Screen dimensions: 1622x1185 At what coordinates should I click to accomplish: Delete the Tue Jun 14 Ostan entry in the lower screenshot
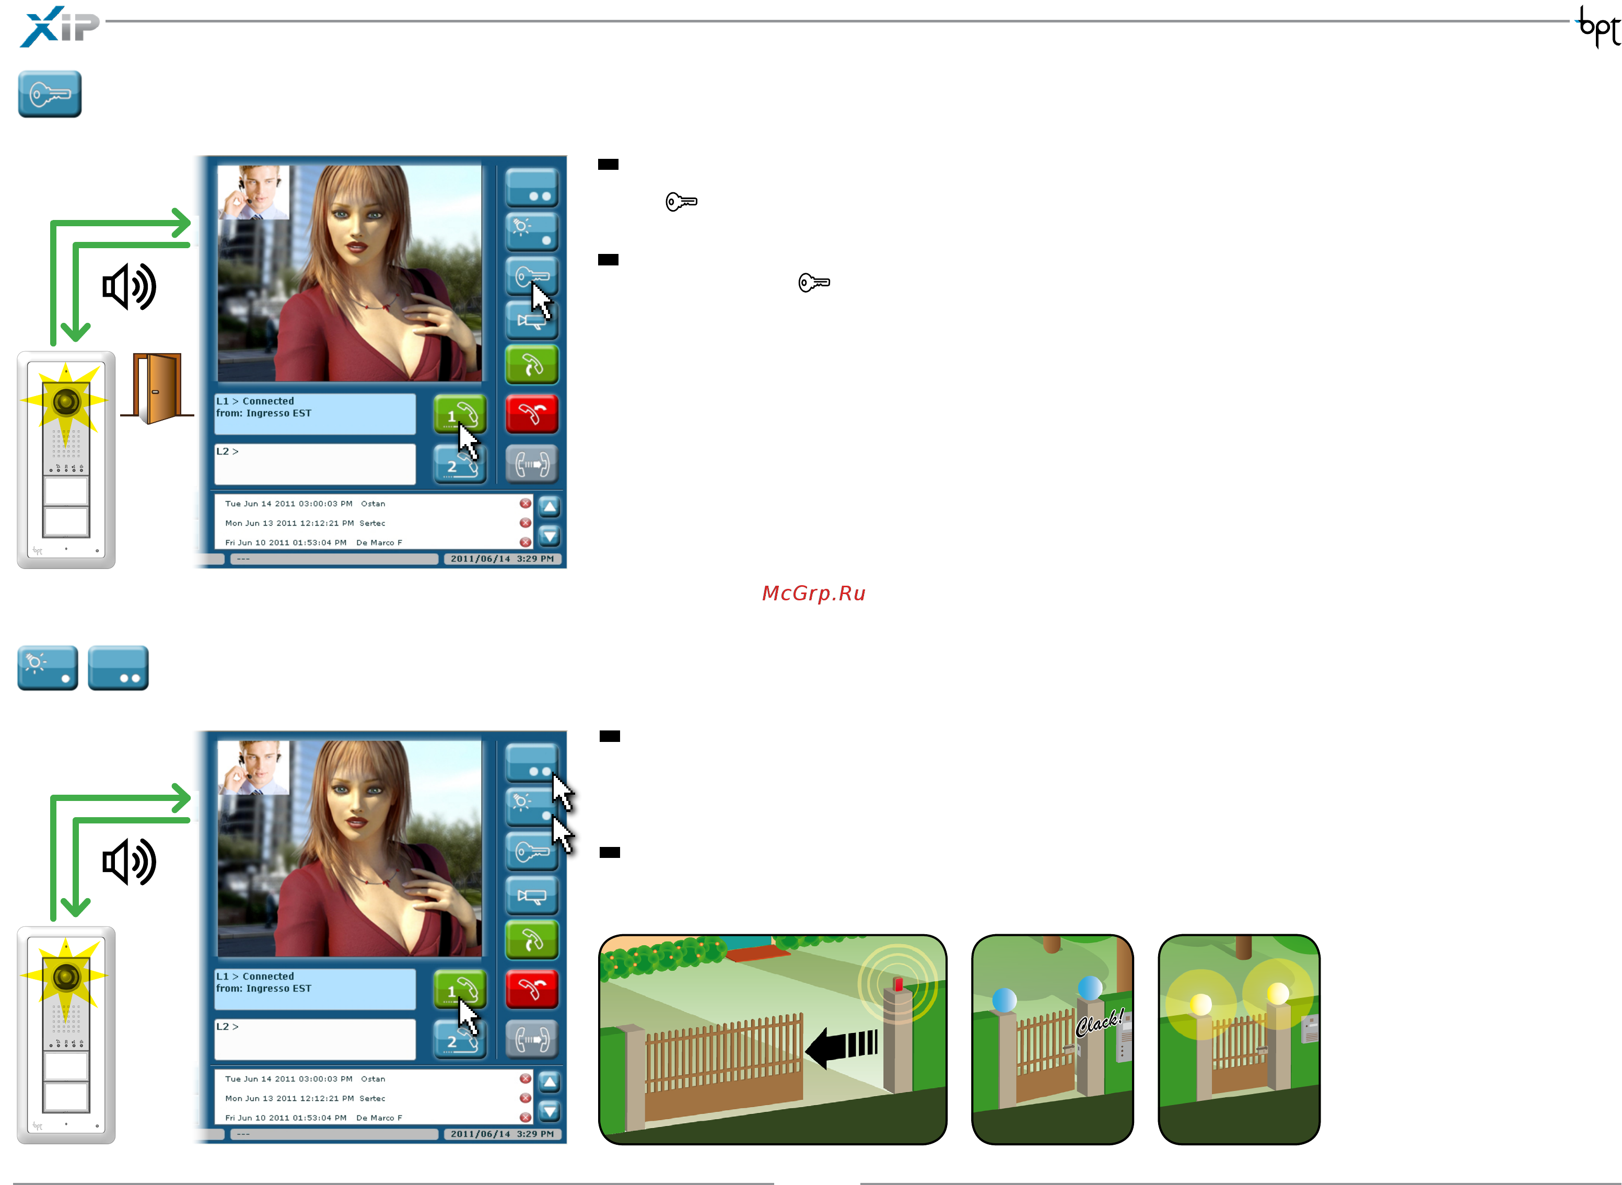525,1079
